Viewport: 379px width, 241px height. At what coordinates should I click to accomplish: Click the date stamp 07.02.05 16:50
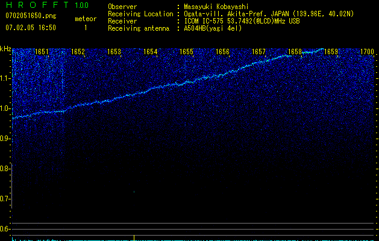31,28
